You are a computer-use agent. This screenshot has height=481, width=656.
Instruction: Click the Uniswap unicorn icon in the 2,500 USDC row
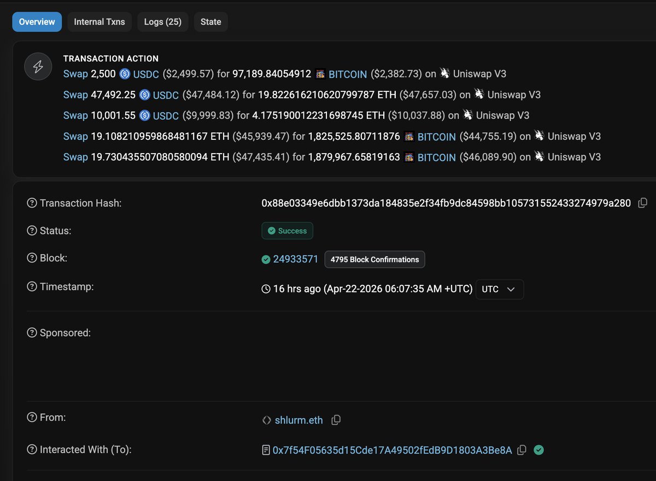(445, 73)
